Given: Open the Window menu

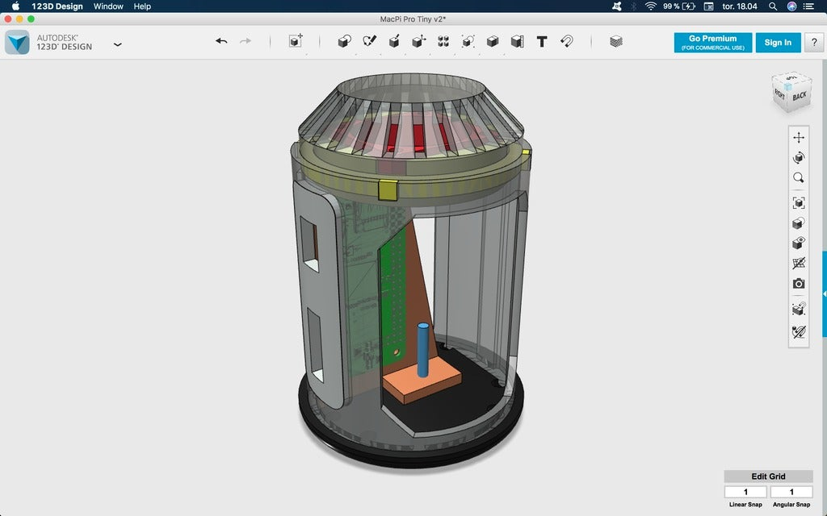Looking at the screenshot, I should coord(108,6).
